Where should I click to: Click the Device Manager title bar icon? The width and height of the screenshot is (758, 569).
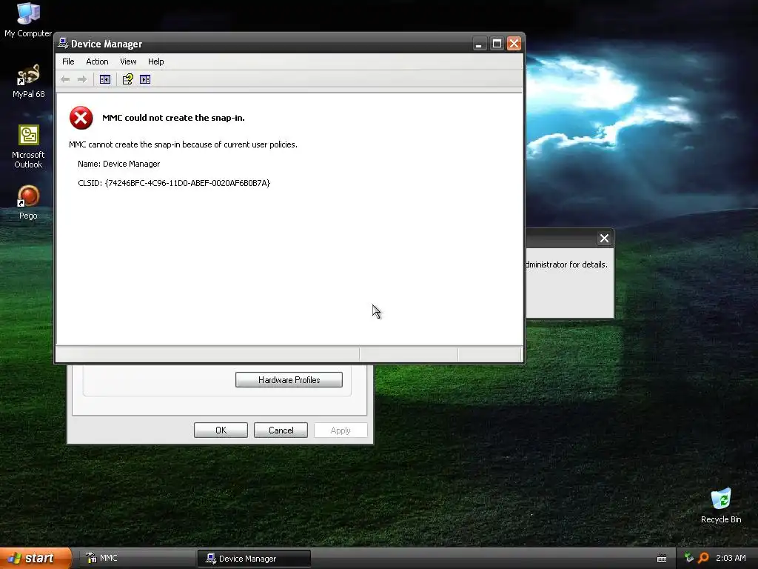63,43
